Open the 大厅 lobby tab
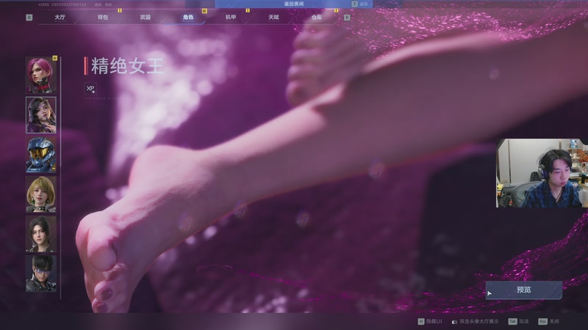Viewport: 588px width, 330px height. 60,17
